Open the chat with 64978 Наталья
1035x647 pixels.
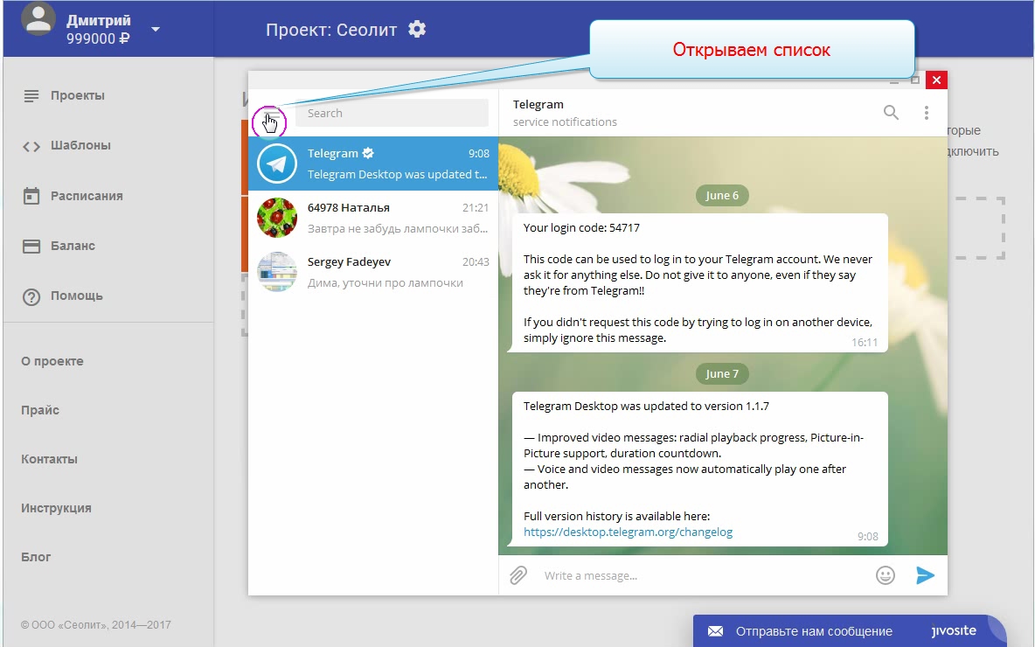[373, 218]
